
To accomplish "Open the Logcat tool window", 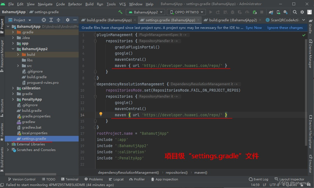I will coord(116,179).
